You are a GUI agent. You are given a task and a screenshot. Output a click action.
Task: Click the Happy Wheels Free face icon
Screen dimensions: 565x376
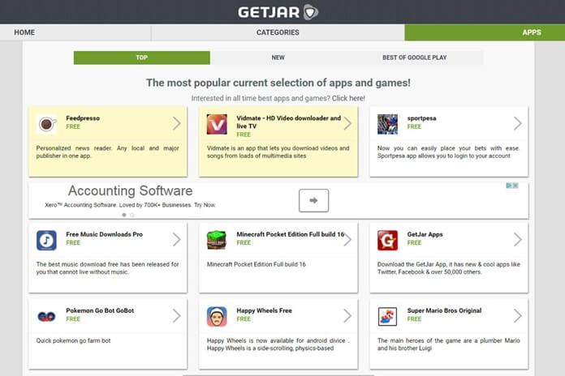click(217, 317)
